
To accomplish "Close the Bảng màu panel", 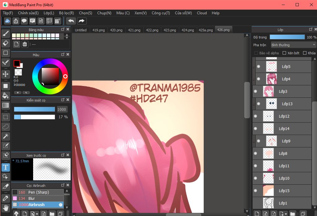I will (x=68, y=29).
